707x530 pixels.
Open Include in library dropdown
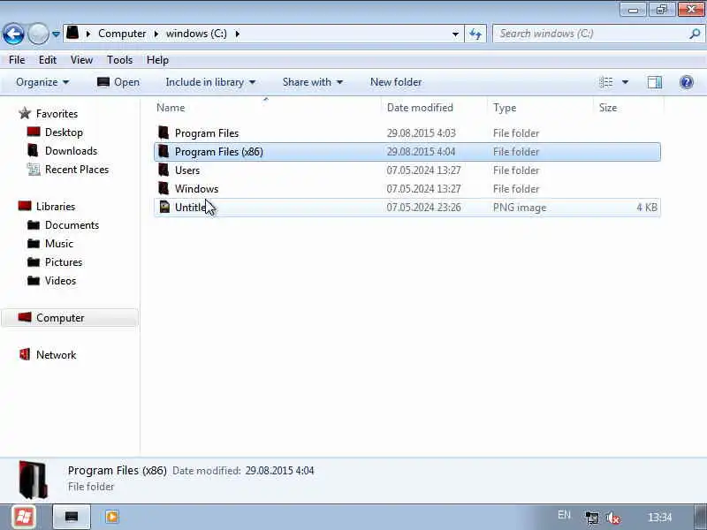coord(210,82)
